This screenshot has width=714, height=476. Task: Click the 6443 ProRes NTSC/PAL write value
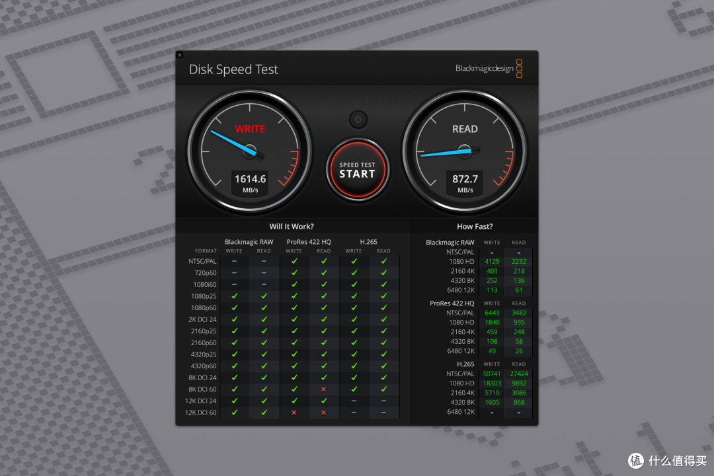point(492,313)
